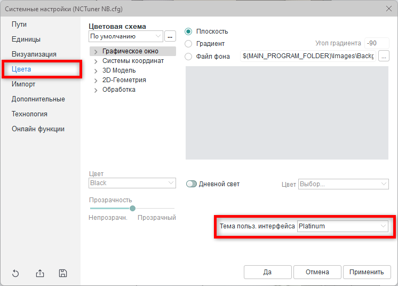Open the По умолчанию color scheme dropdown
Screen dimensions: 398x286
[x=126, y=36]
